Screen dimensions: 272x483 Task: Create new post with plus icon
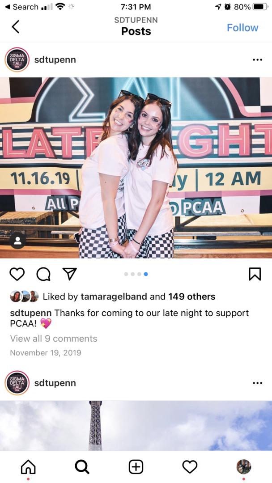136,466
